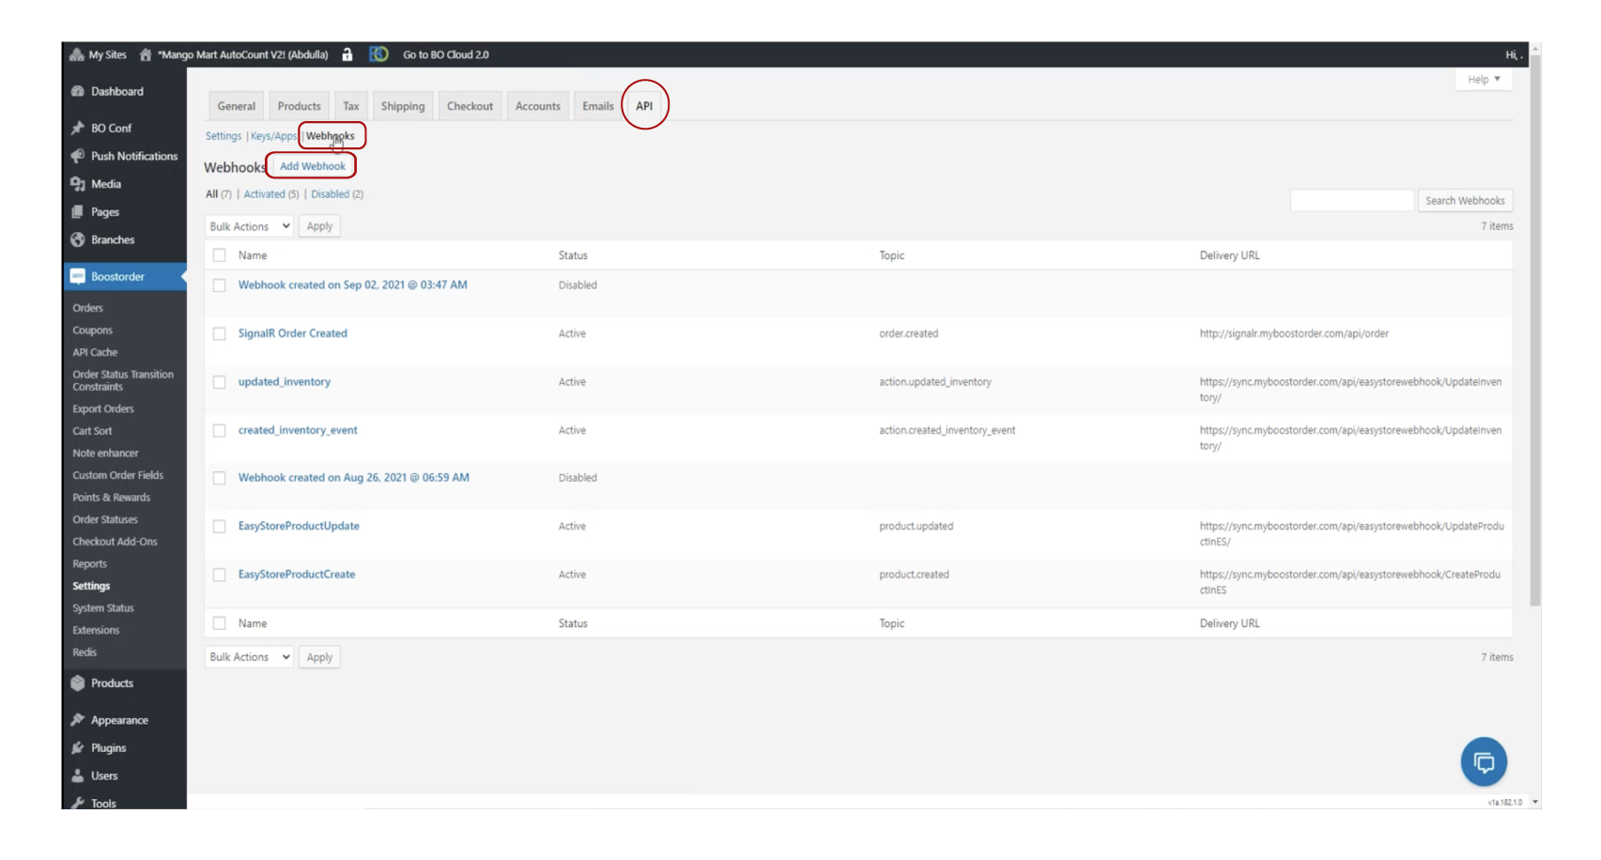Select checkbox for SignalR Order Created
The image size is (1601, 860).
219,333
